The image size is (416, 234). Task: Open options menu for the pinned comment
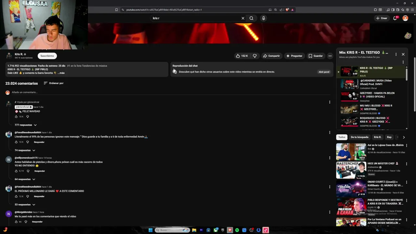(330, 102)
